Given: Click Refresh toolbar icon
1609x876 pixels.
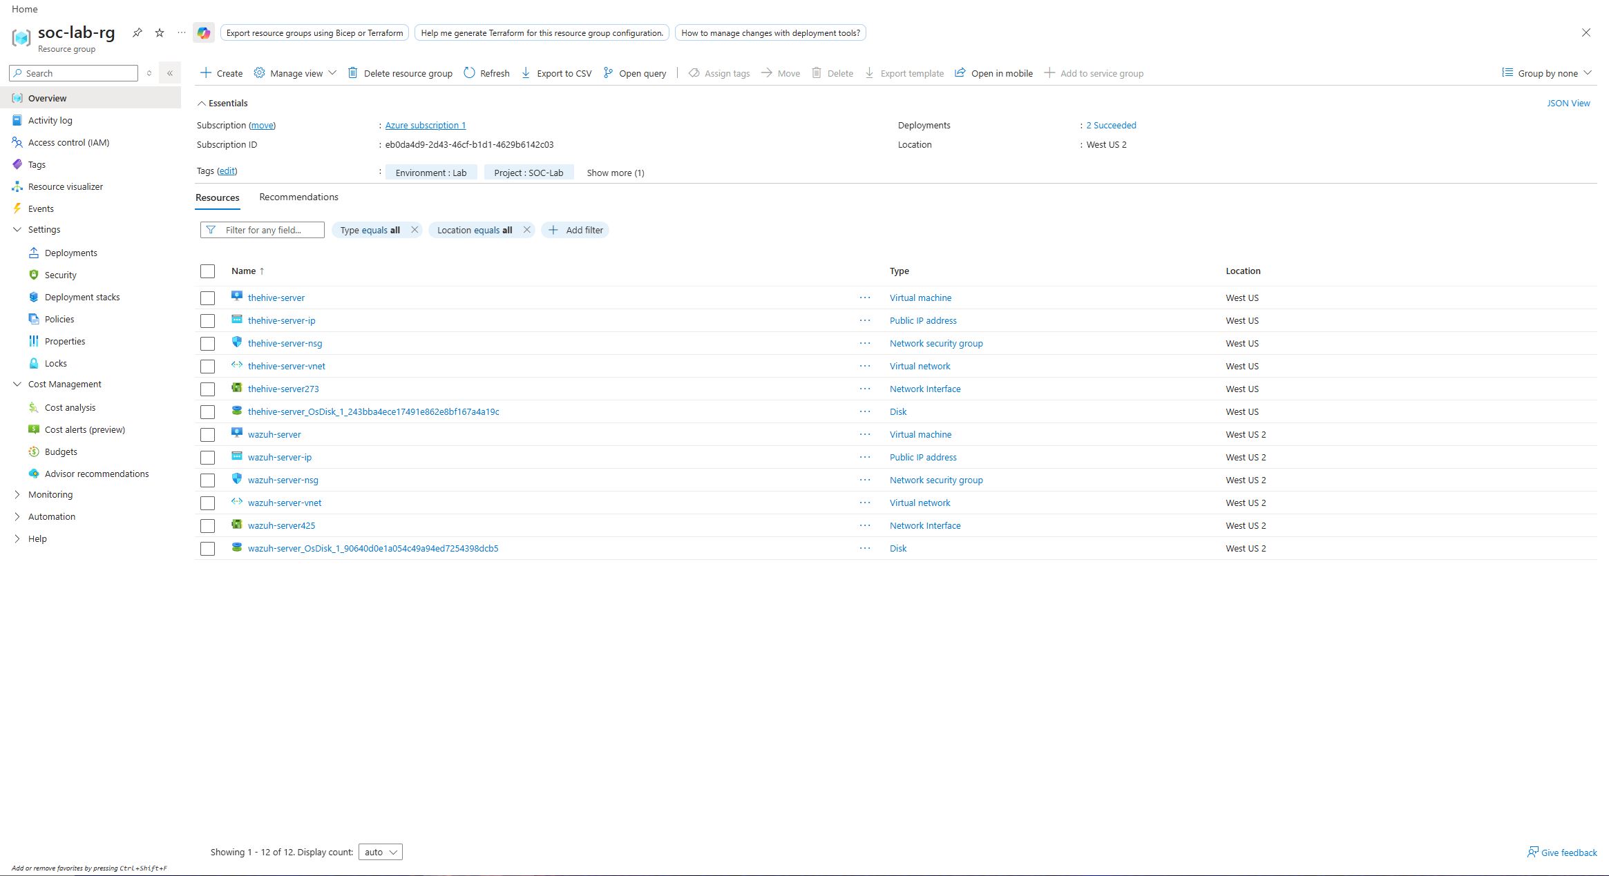Looking at the screenshot, I should (469, 73).
